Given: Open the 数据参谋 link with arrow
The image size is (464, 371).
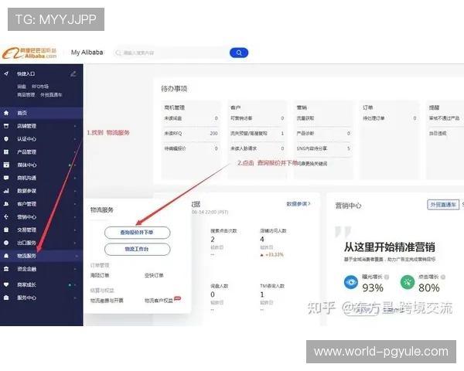Looking at the screenshot, I should pyautogui.click(x=299, y=204).
